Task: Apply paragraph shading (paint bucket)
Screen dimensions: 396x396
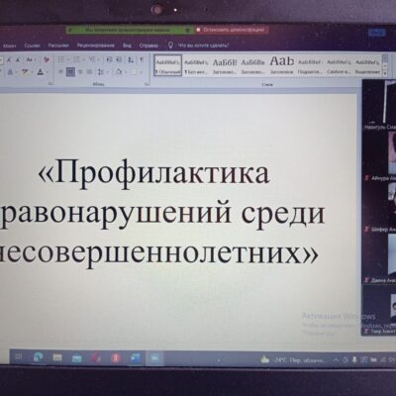Action: coord(119,71)
